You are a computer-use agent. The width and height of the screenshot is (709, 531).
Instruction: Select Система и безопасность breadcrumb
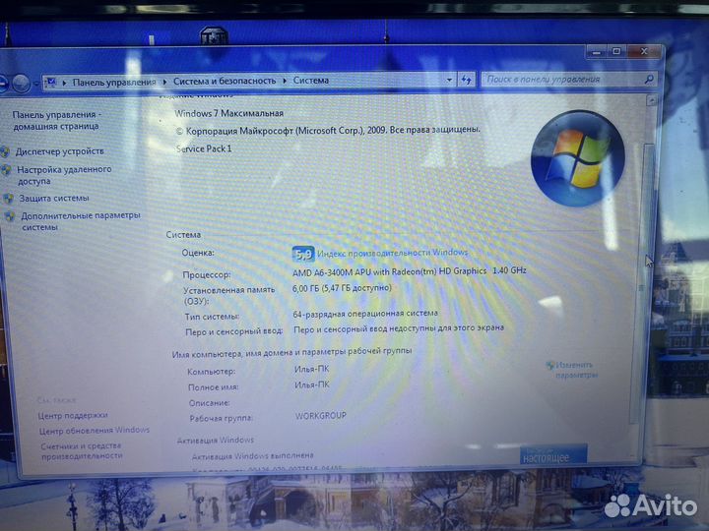click(x=225, y=81)
